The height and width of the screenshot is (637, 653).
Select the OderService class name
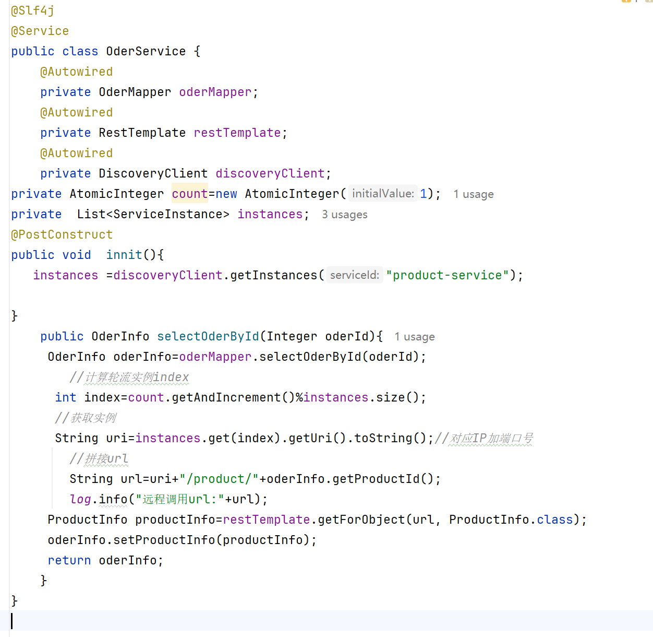point(146,51)
